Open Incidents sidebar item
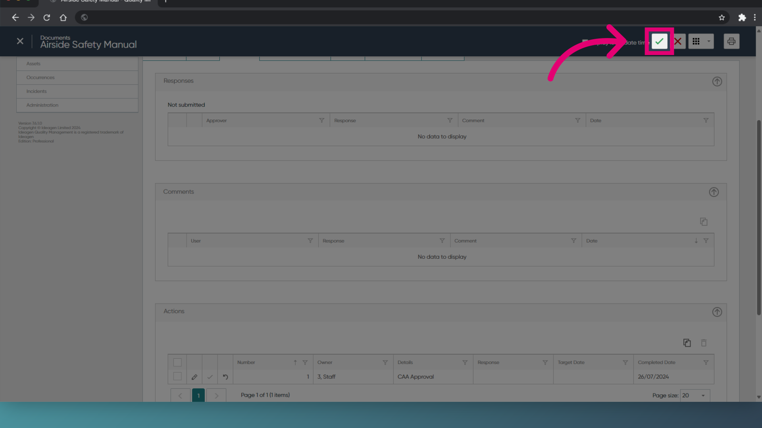The height and width of the screenshot is (428, 762). click(77, 92)
